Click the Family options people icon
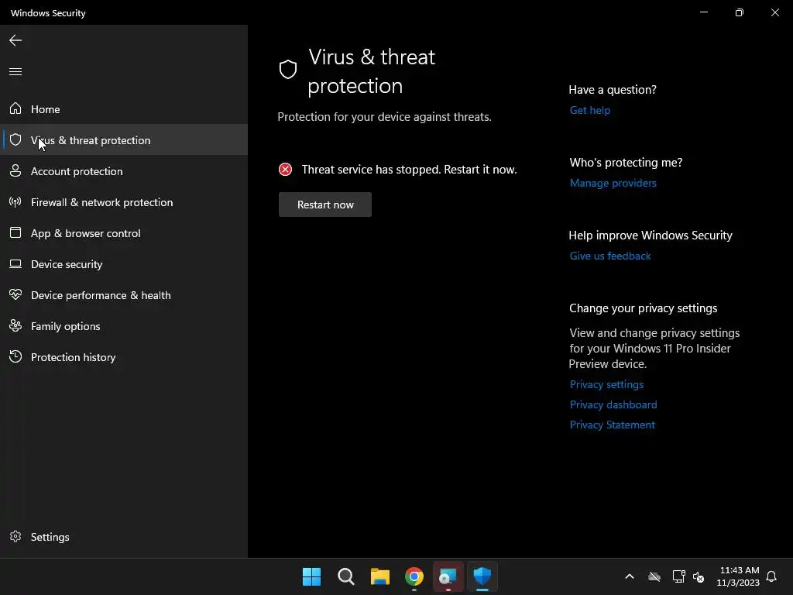The height and width of the screenshot is (595, 793). 15,326
